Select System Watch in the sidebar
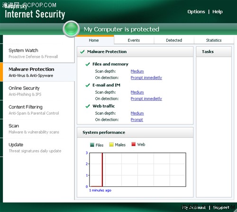Viewport: 237px width, 212px height. pyautogui.click(x=39, y=53)
